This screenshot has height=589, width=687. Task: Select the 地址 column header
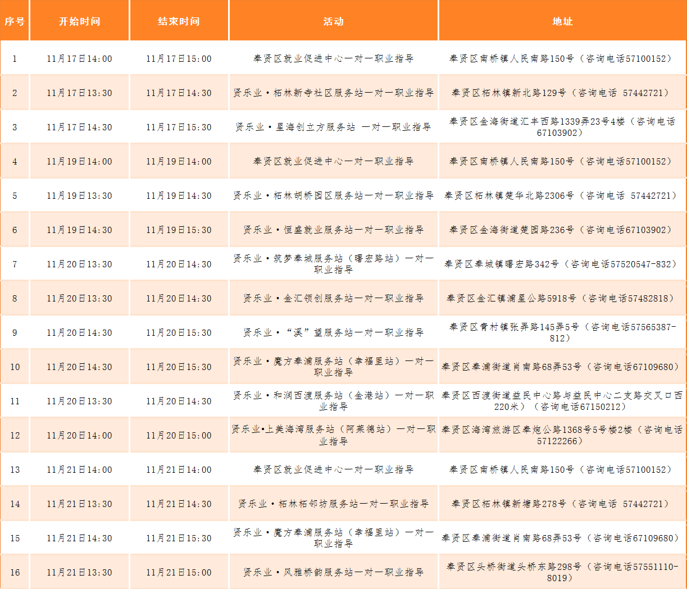[562, 21]
